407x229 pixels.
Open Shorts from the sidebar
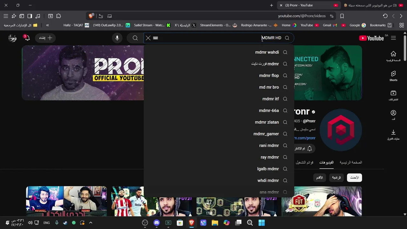[393, 76]
